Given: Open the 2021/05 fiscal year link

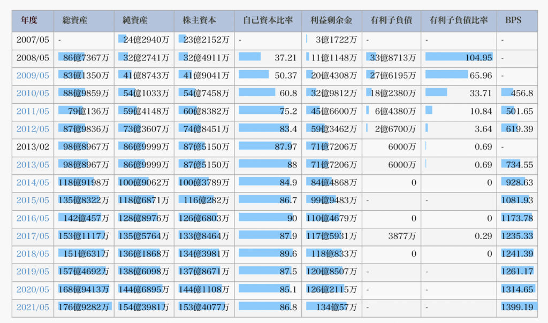Looking at the screenshot, I should (33, 307).
